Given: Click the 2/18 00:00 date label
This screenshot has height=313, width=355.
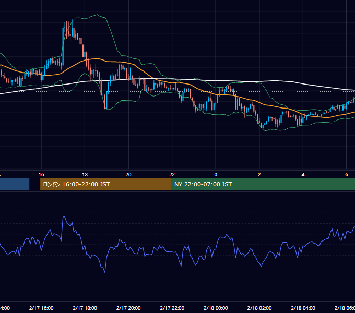Looking at the screenshot, I should click(x=216, y=308).
